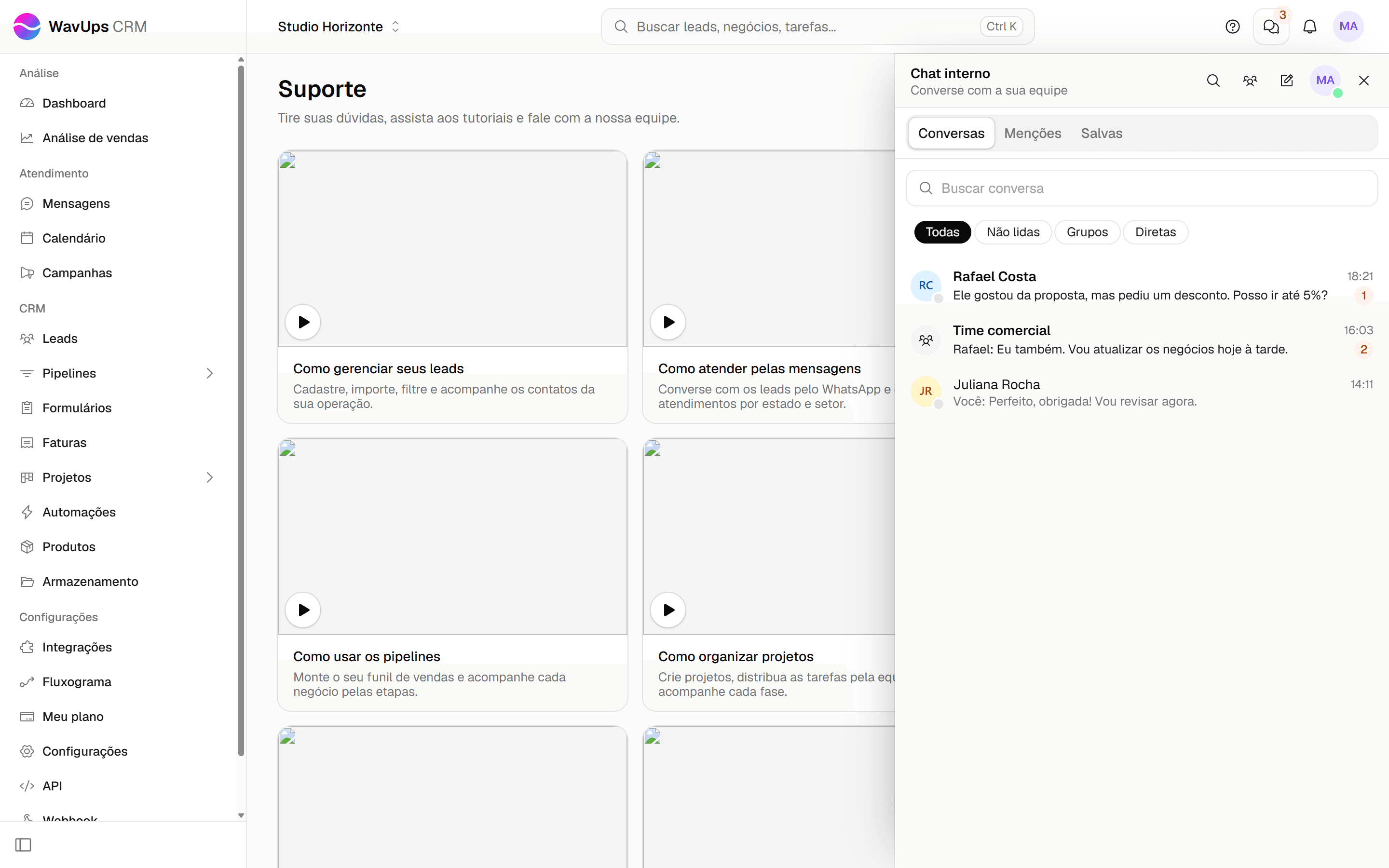1389x868 pixels.
Task: Play the Como atender pelas mensagens video
Action: coord(668,322)
